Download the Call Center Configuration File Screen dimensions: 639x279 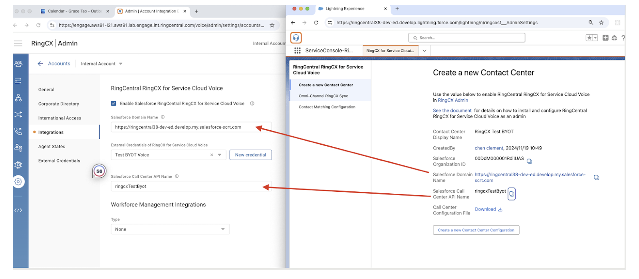pyautogui.click(x=488, y=209)
